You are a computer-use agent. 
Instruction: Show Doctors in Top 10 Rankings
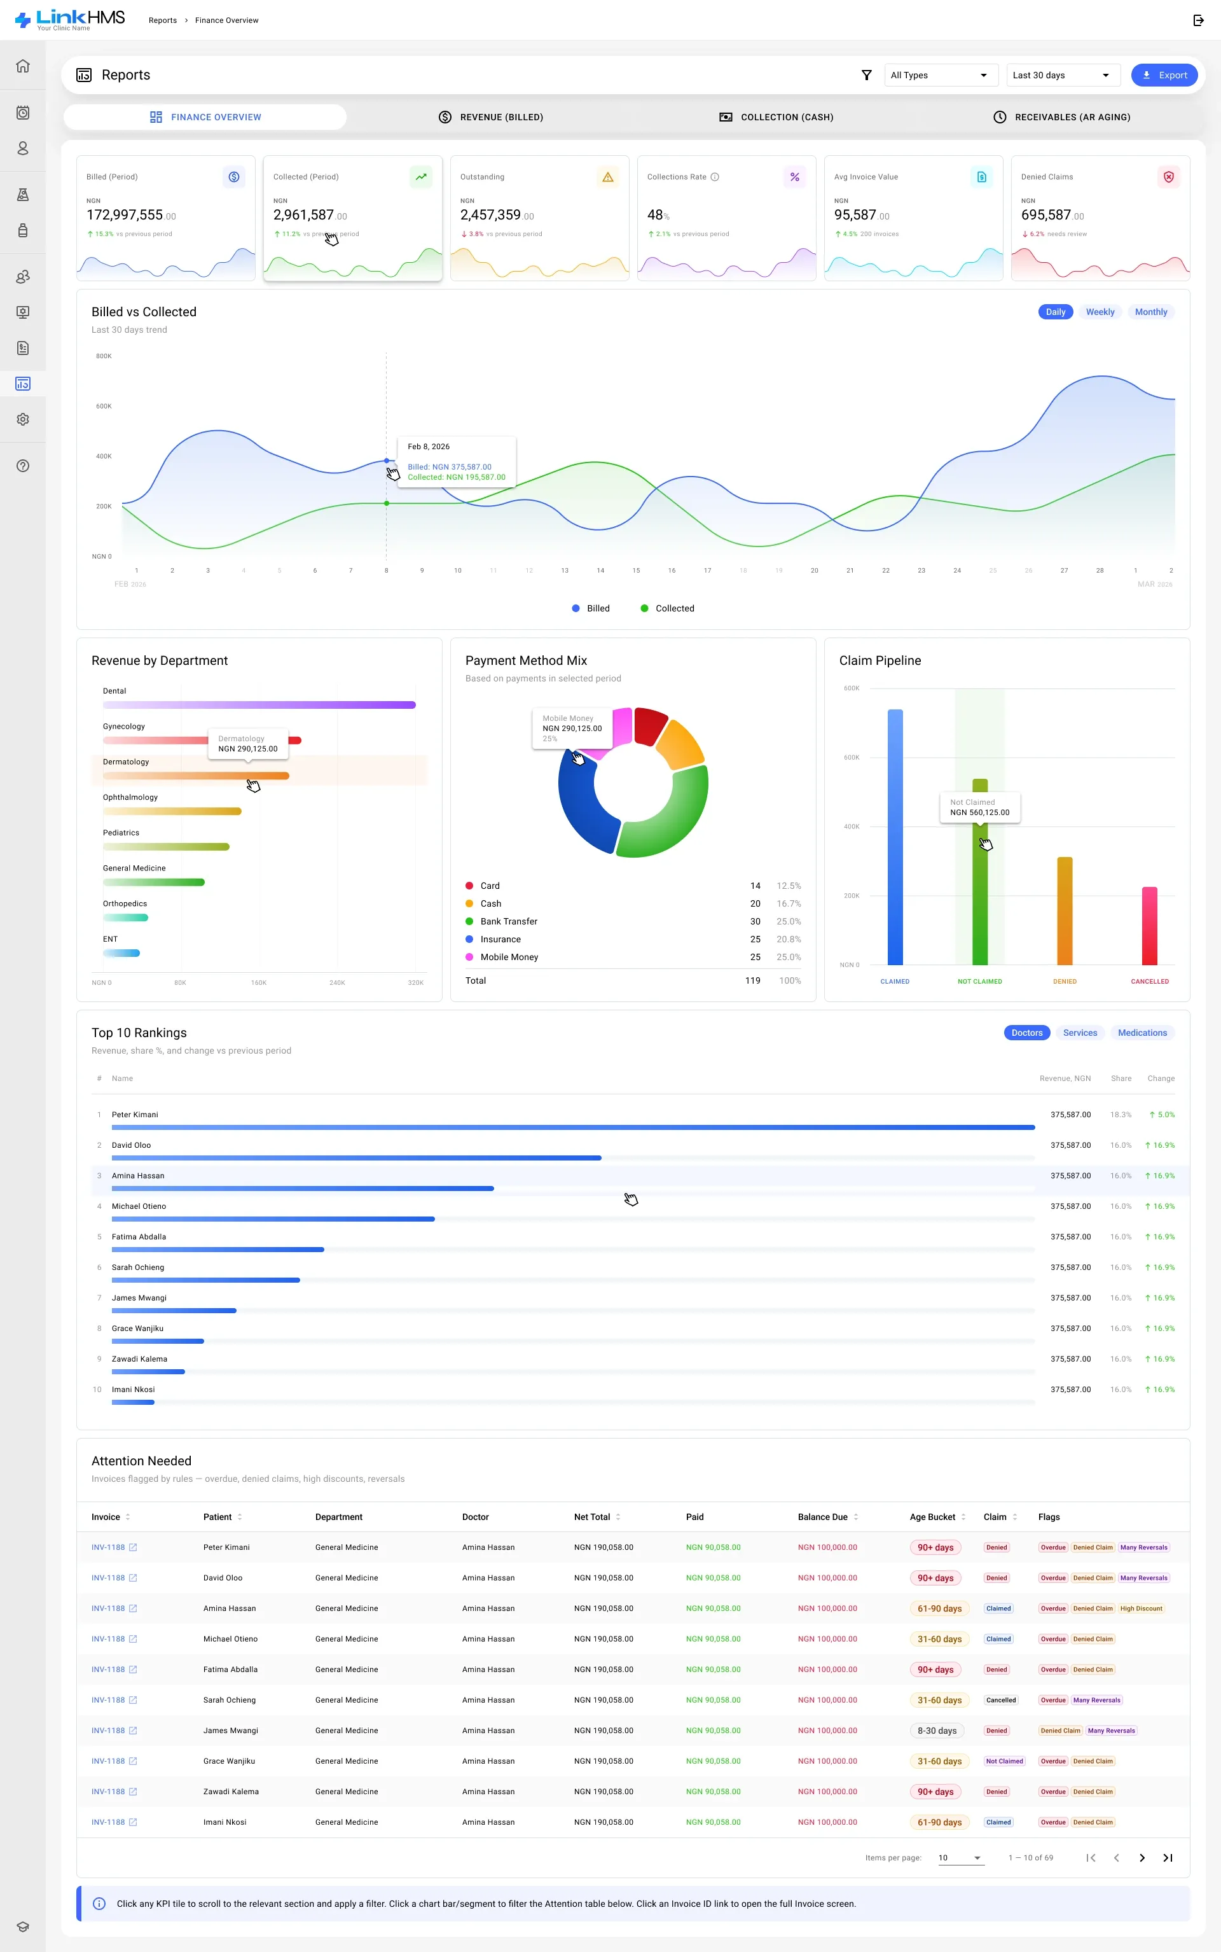(x=1026, y=1033)
